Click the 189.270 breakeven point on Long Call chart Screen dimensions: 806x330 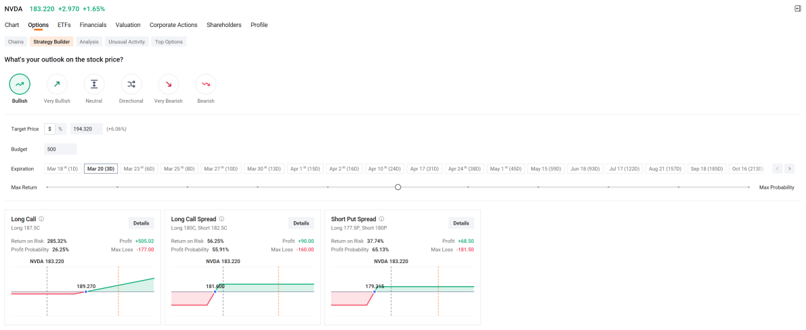pos(86,291)
